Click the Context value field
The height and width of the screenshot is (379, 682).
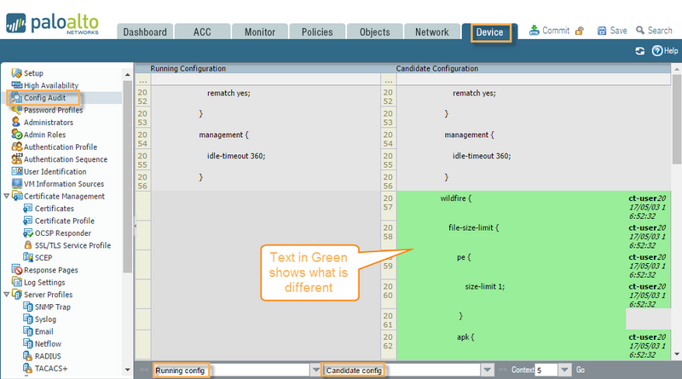pyautogui.click(x=546, y=370)
